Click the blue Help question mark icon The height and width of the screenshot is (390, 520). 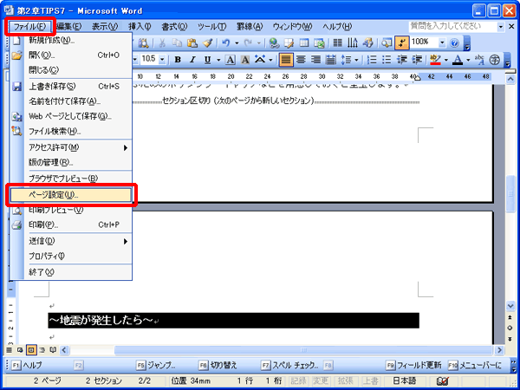[455, 43]
